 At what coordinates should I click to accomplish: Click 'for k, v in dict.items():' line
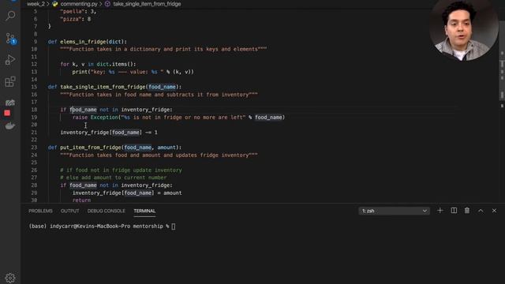click(98, 64)
